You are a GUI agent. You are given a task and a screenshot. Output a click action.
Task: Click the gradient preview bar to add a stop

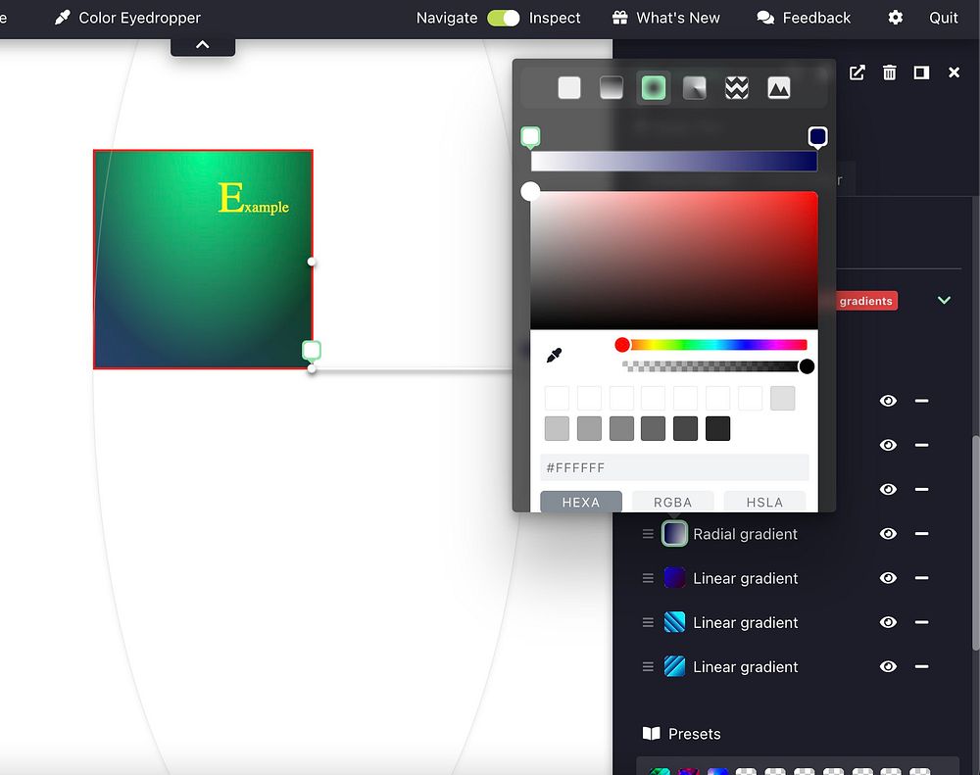(x=674, y=161)
